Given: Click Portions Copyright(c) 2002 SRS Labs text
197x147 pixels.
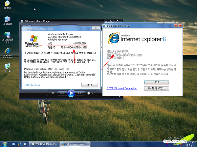Looking at the screenshot, I should point(47,69).
